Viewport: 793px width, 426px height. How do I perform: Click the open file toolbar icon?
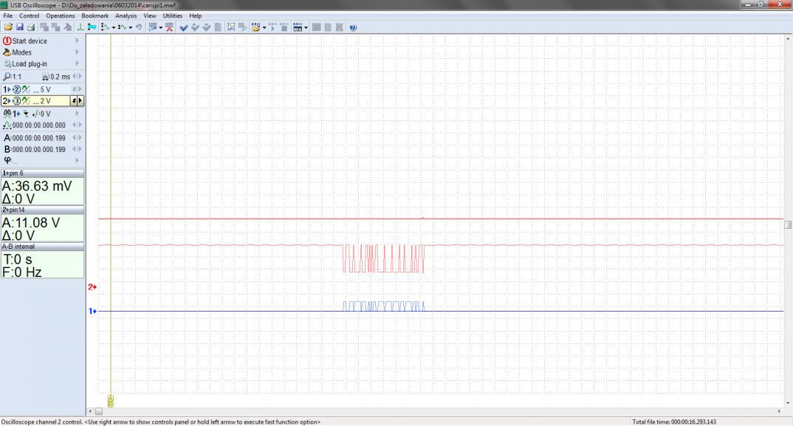pyautogui.click(x=8, y=27)
